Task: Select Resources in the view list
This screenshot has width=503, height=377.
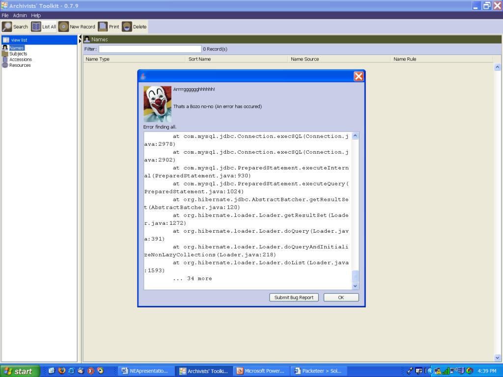Action: 20,65
